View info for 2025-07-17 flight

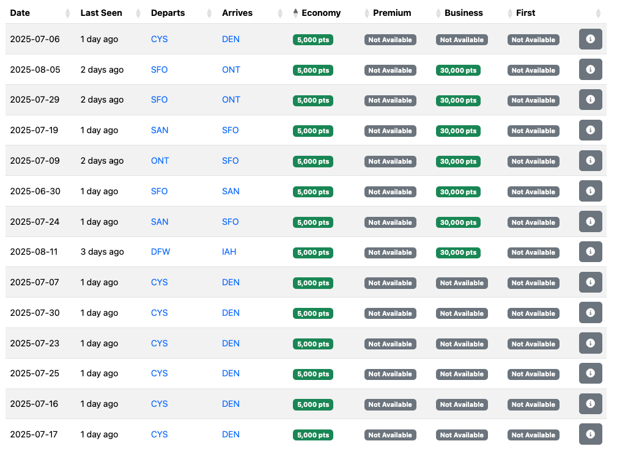[590, 434]
